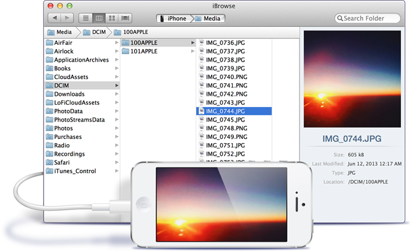Click the 605 kB size value
The width and height of the screenshot is (411, 252).
click(x=356, y=154)
